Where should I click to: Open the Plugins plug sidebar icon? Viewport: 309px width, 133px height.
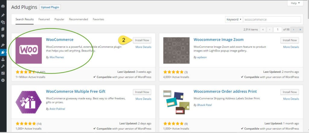point(3,52)
